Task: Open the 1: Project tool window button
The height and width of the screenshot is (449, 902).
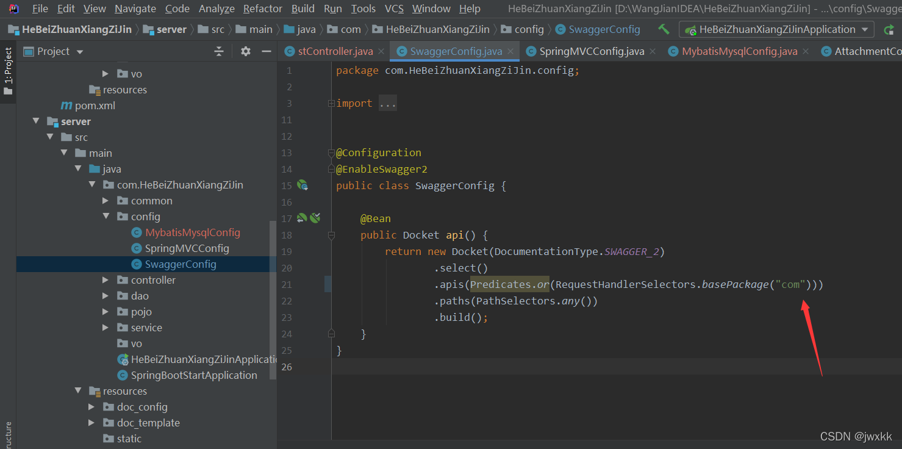Action: [x=8, y=72]
